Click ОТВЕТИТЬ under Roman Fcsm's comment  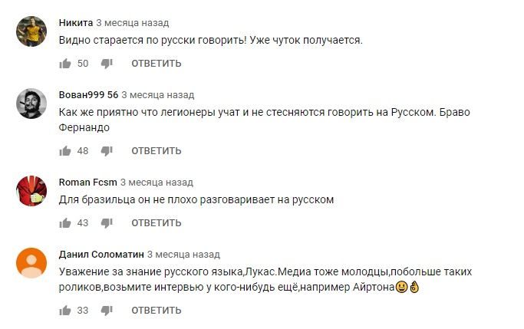click(x=157, y=223)
